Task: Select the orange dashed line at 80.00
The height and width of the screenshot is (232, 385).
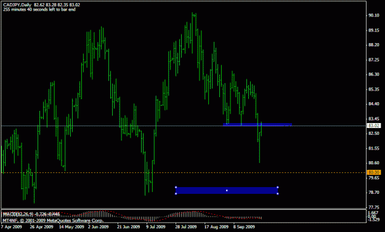Action: [184, 173]
